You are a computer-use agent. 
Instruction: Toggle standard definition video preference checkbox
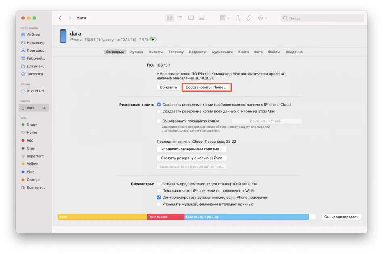pyautogui.click(x=159, y=184)
